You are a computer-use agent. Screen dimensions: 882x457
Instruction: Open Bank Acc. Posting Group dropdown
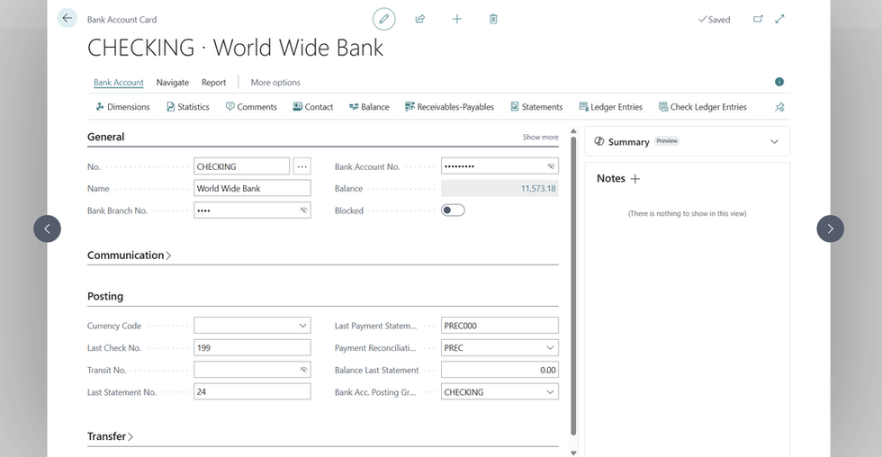pos(550,392)
